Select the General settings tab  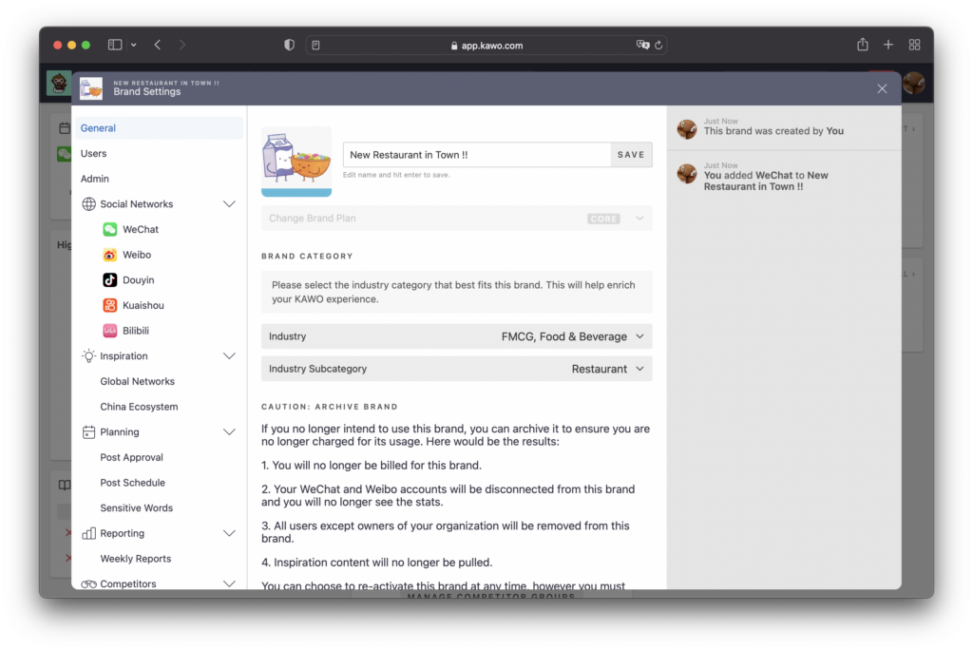pyautogui.click(x=159, y=128)
